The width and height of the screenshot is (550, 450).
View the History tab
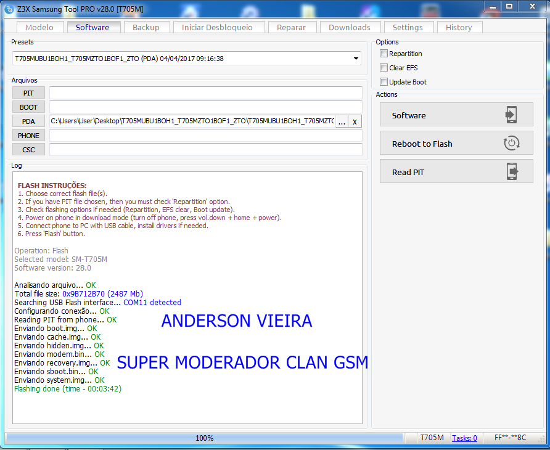(x=459, y=27)
